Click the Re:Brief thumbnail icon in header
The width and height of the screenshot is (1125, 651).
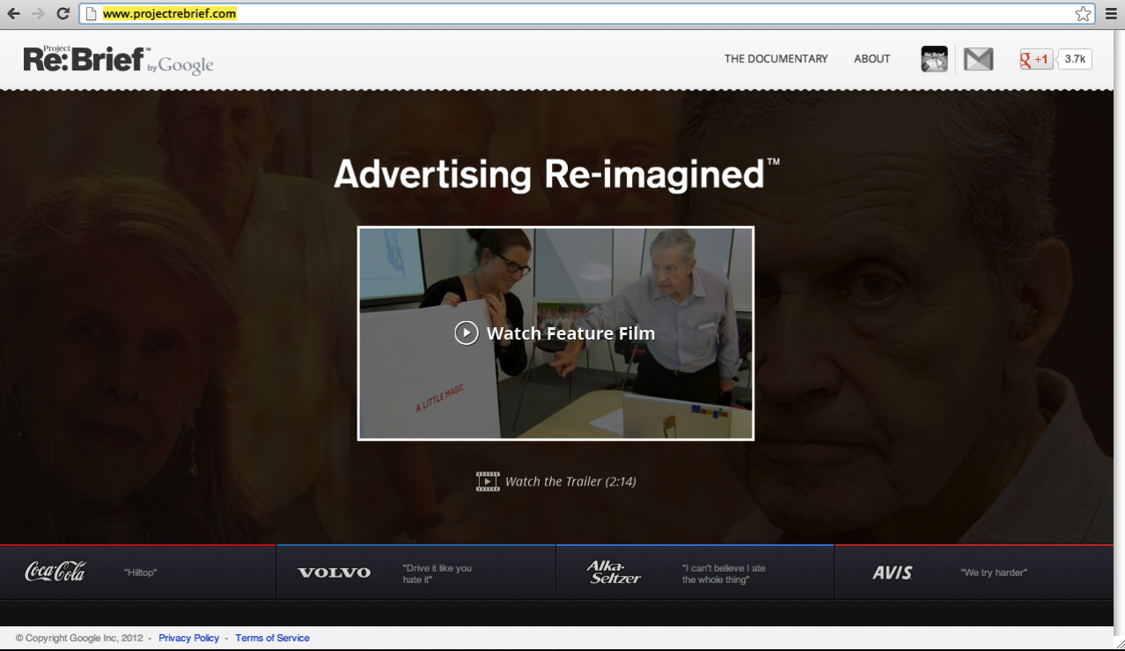tap(934, 59)
